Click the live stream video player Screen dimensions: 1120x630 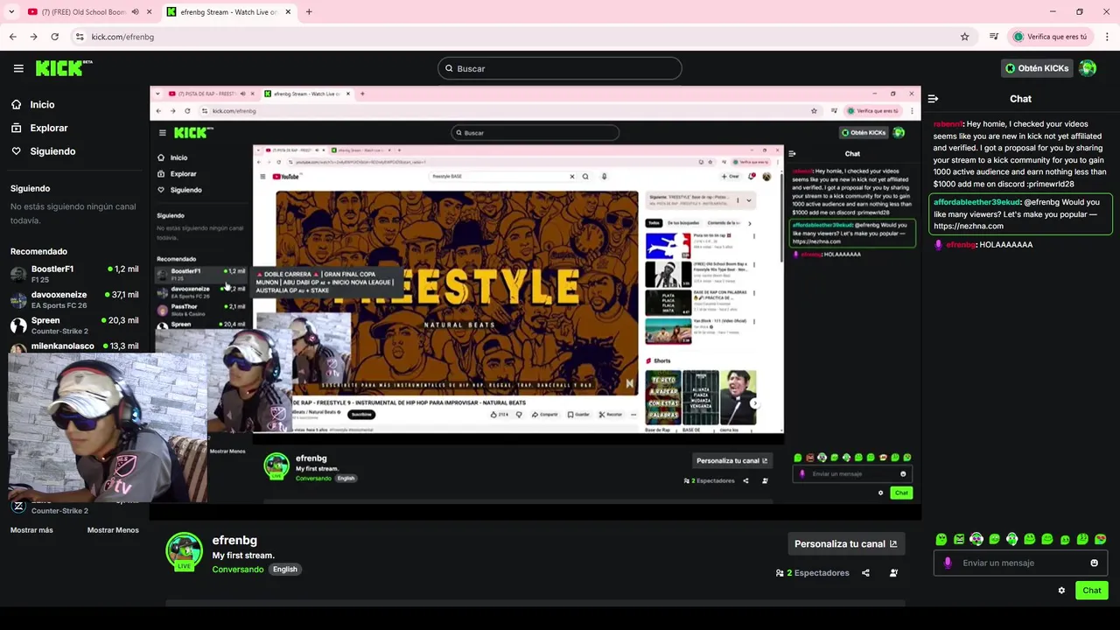coord(535,302)
